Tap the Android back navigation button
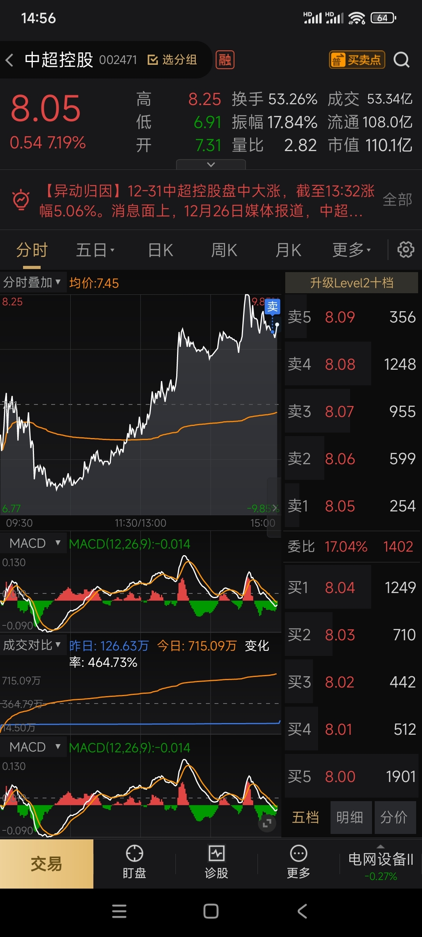This screenshot has height=937, width=422. click(302, 911)
